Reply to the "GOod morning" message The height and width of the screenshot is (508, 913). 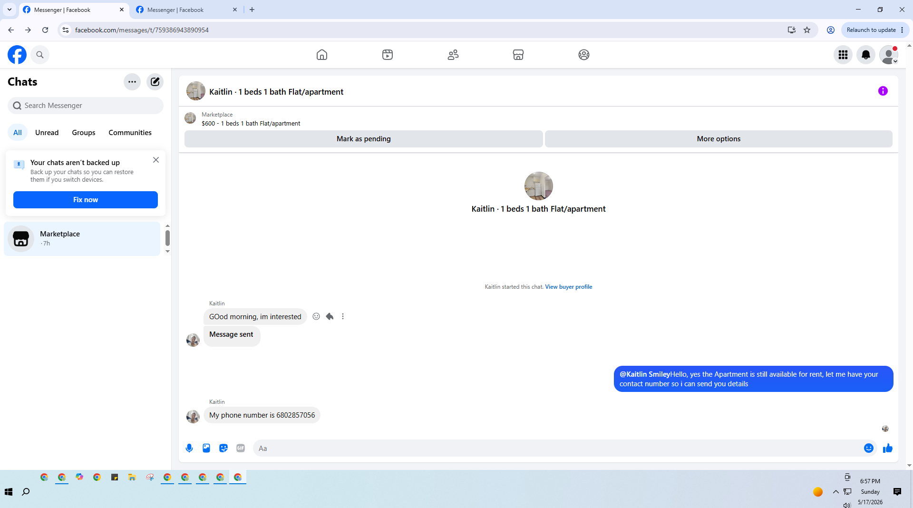click(330, 316)
